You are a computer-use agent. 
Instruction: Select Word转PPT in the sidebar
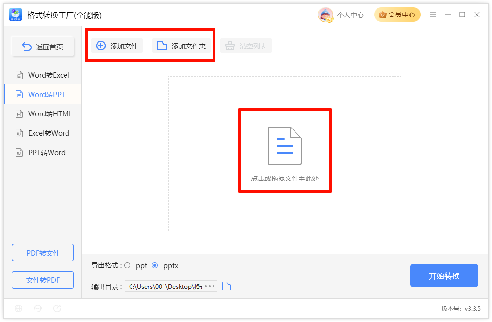click(x=43, y=95)
